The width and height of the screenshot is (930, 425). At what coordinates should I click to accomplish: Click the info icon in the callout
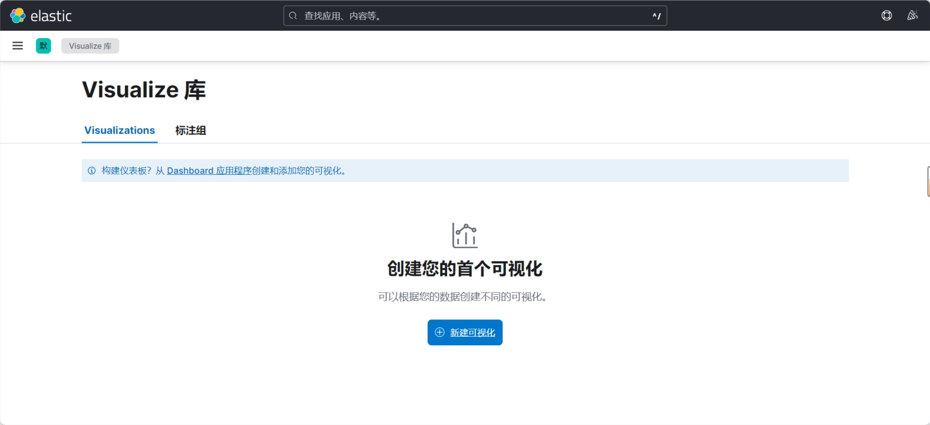point(92,171)
